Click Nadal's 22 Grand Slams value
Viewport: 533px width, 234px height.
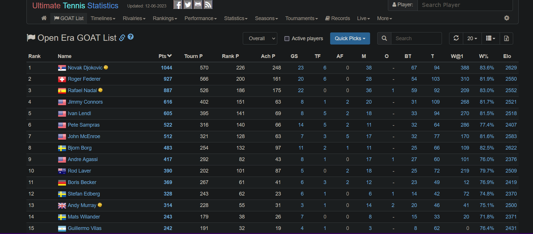(301, 90)
